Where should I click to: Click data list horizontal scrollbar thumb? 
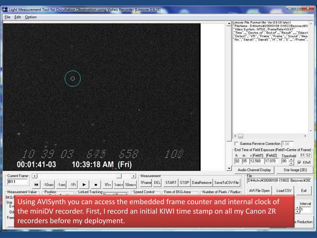[x=241, y=136]
